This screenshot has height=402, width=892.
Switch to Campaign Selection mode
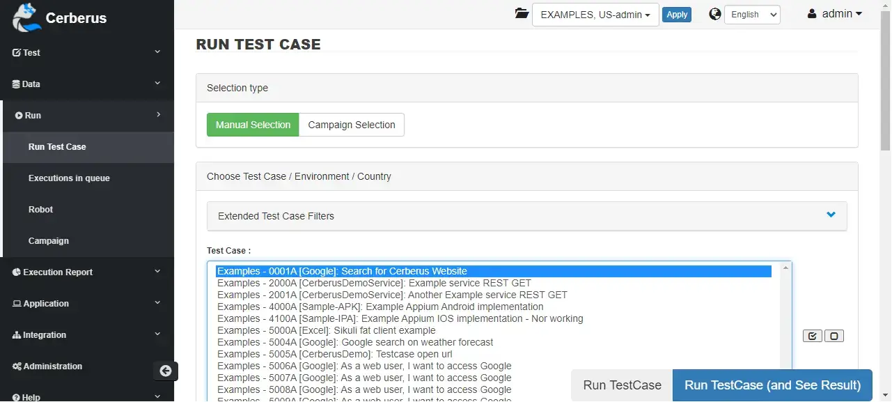point(351,124)
